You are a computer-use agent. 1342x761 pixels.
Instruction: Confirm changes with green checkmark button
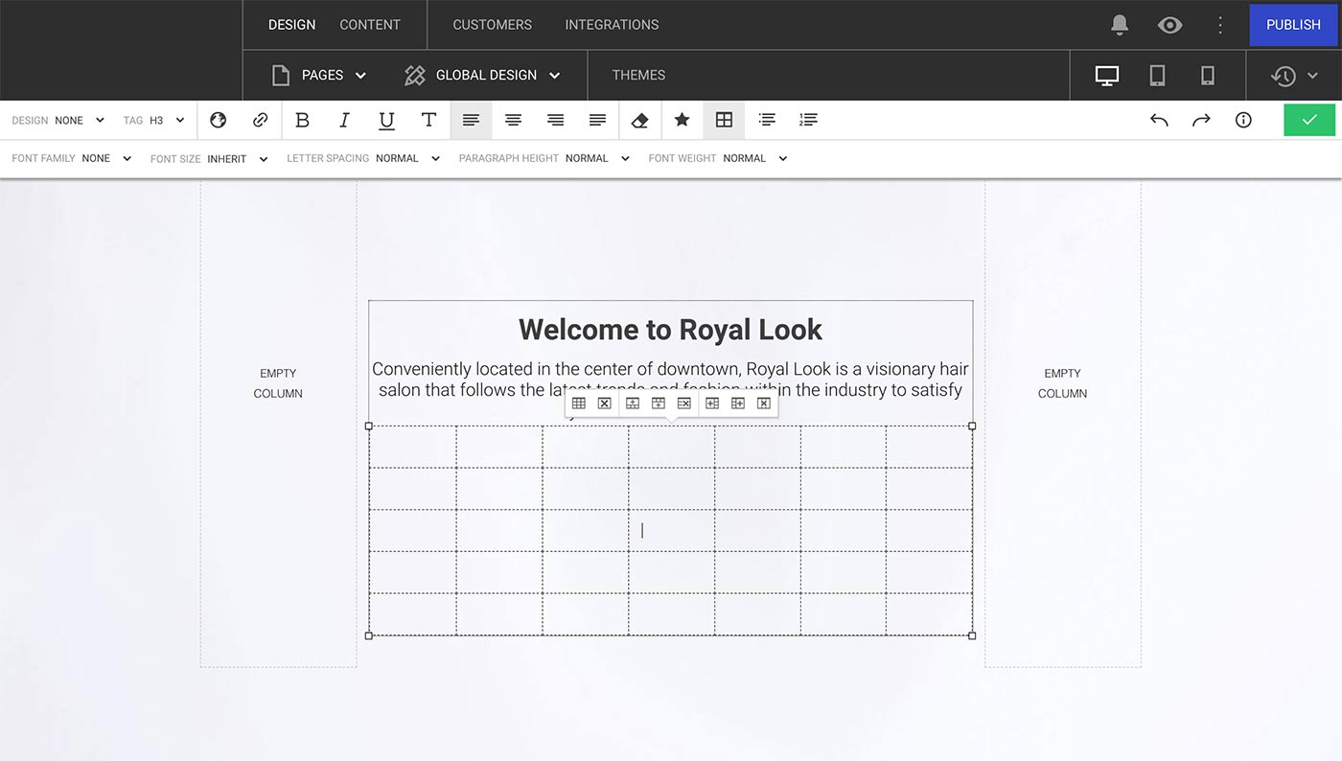1309,120
